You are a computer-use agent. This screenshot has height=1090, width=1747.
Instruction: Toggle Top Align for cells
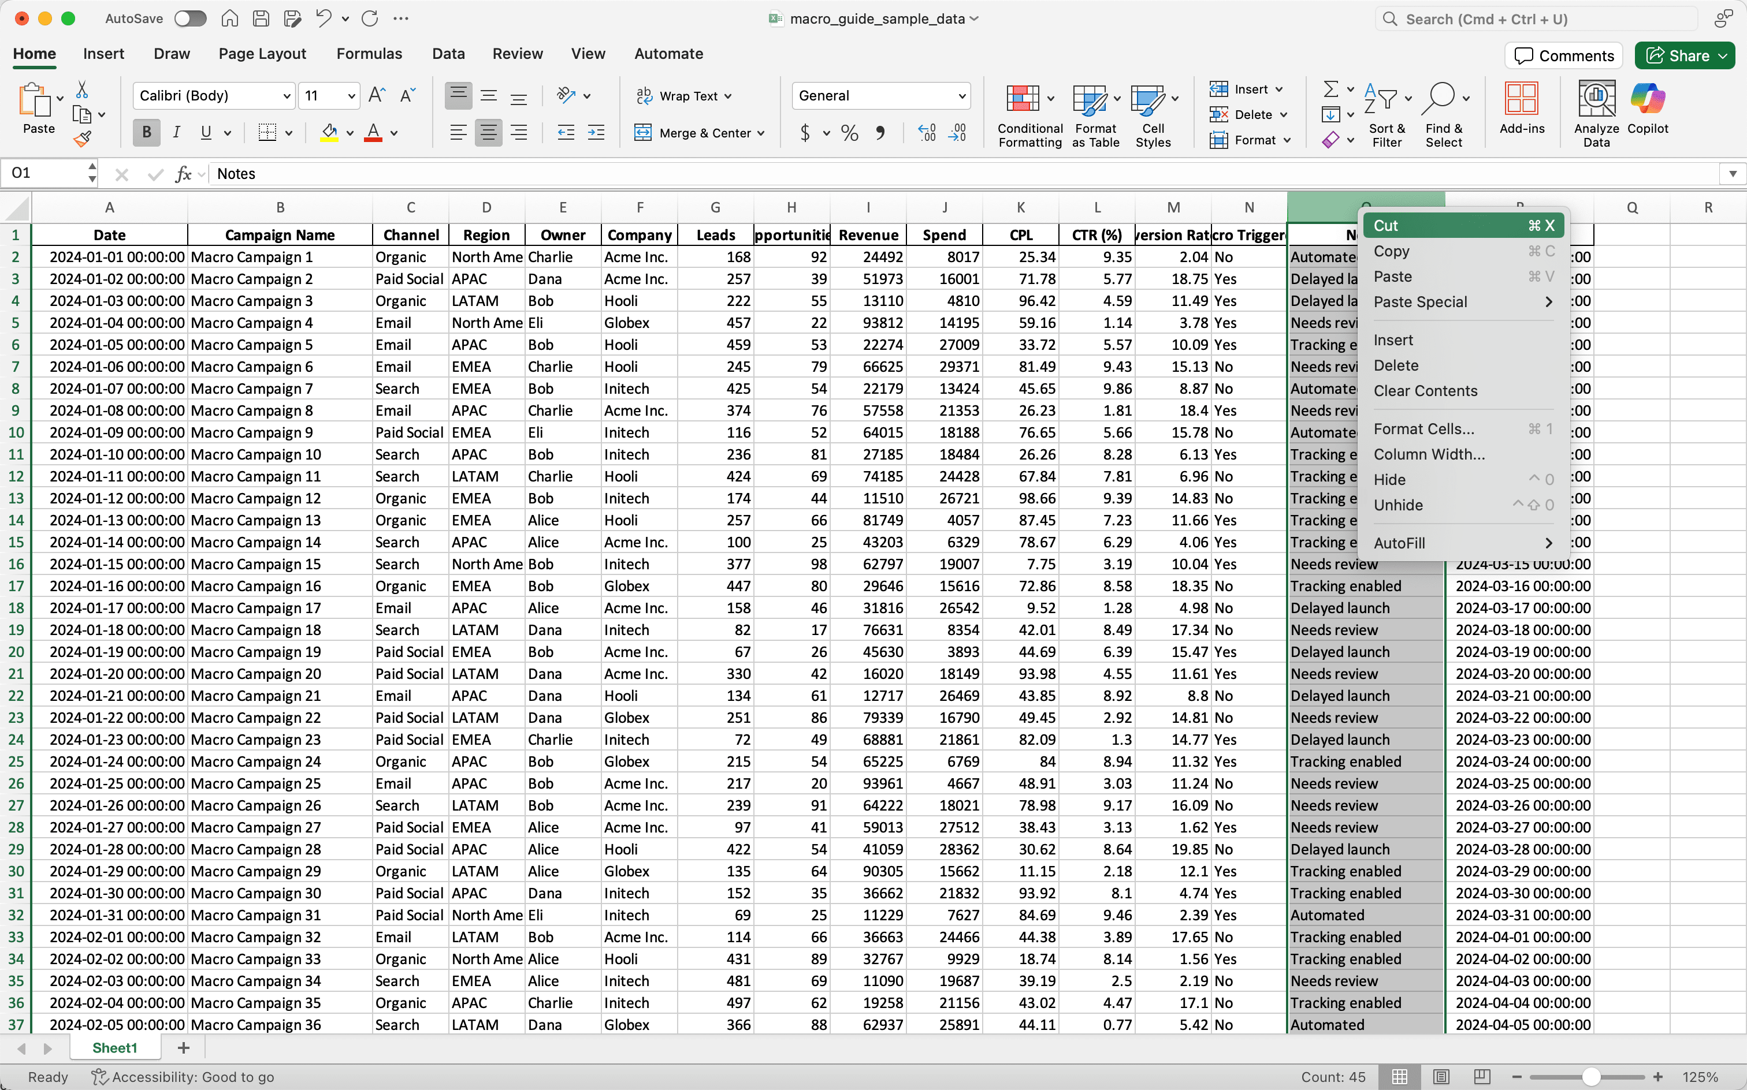click(458, 95)
